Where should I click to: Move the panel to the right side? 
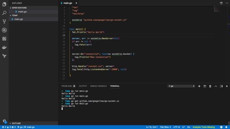(x=221, y=86)
